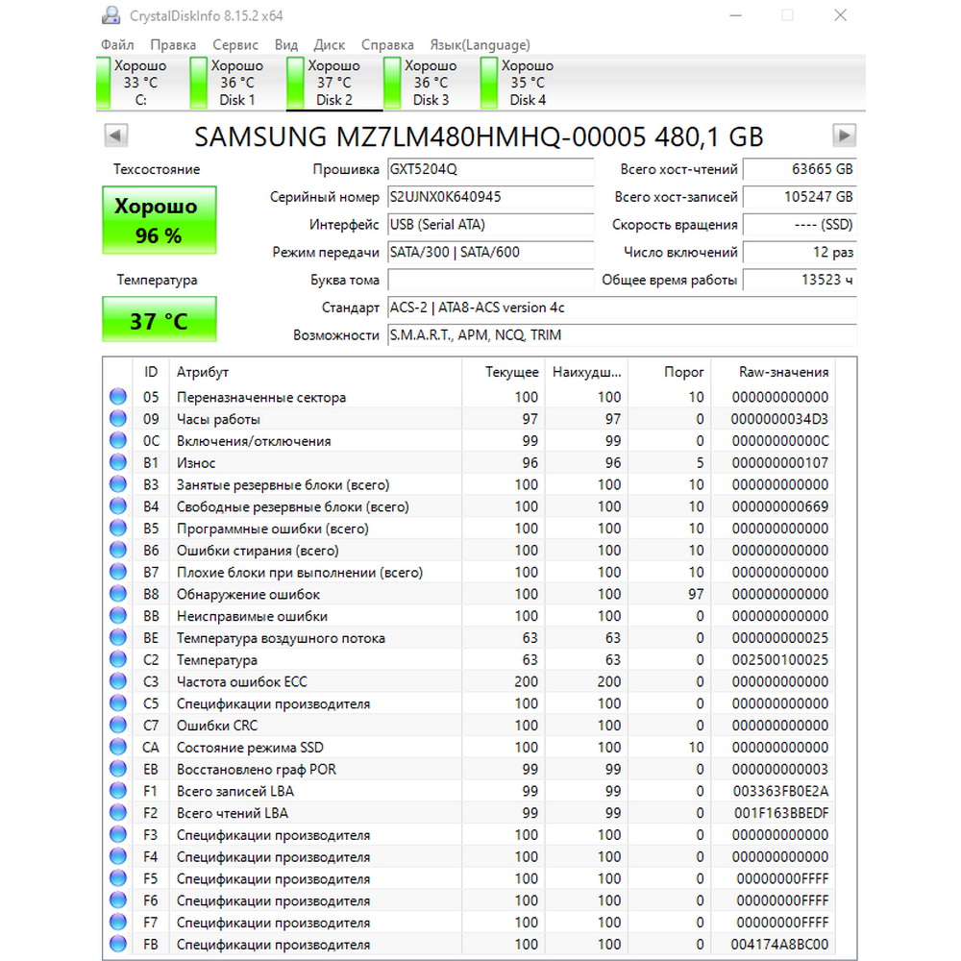Click the Серийный номер field
Viewport: 961px width, 961px height.
point(490,197)
